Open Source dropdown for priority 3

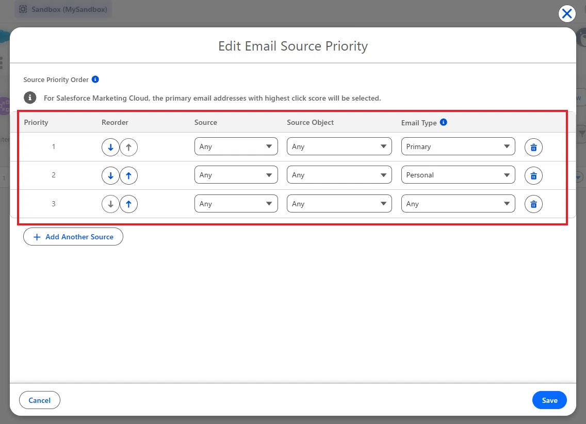(236, 204)
